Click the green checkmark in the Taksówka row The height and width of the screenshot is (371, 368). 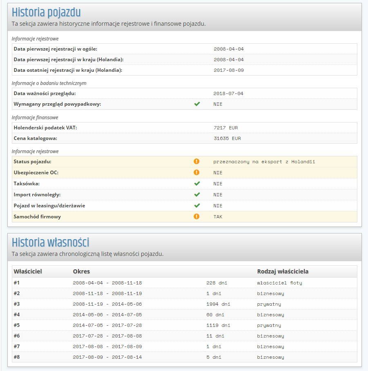(197, 184)
